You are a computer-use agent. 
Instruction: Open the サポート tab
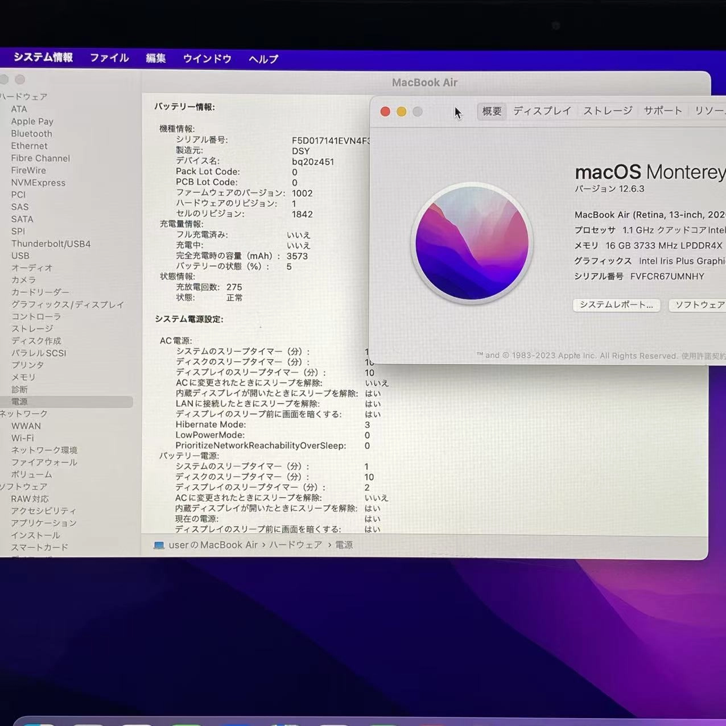pyautogui.click(x=662, y=110)
